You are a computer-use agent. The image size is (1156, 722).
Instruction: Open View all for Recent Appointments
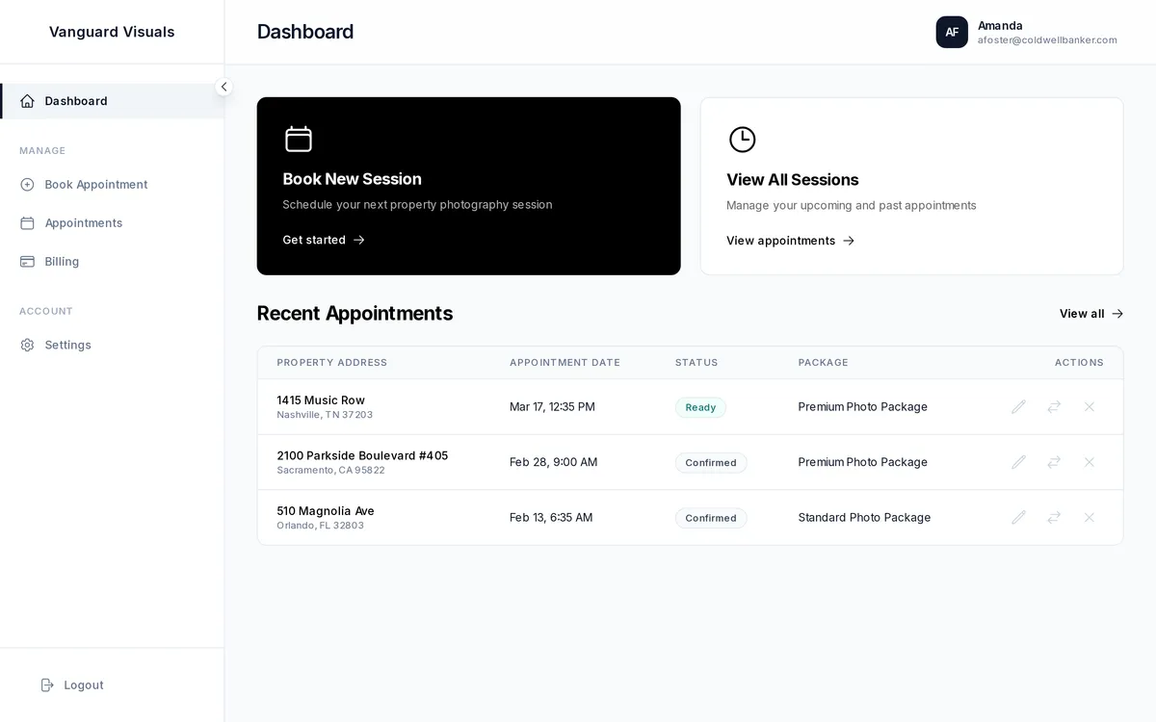(x=1090, y=313)
